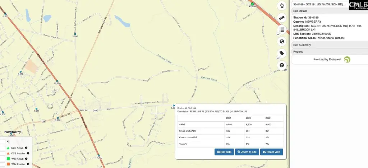368x168 pixels.
Task: Select the pointer hand map tool
Action: click(282, 5)
